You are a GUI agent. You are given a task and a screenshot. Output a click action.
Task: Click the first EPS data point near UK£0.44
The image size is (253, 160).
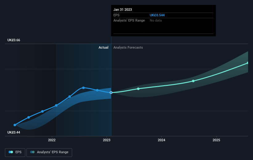[15, 125]
